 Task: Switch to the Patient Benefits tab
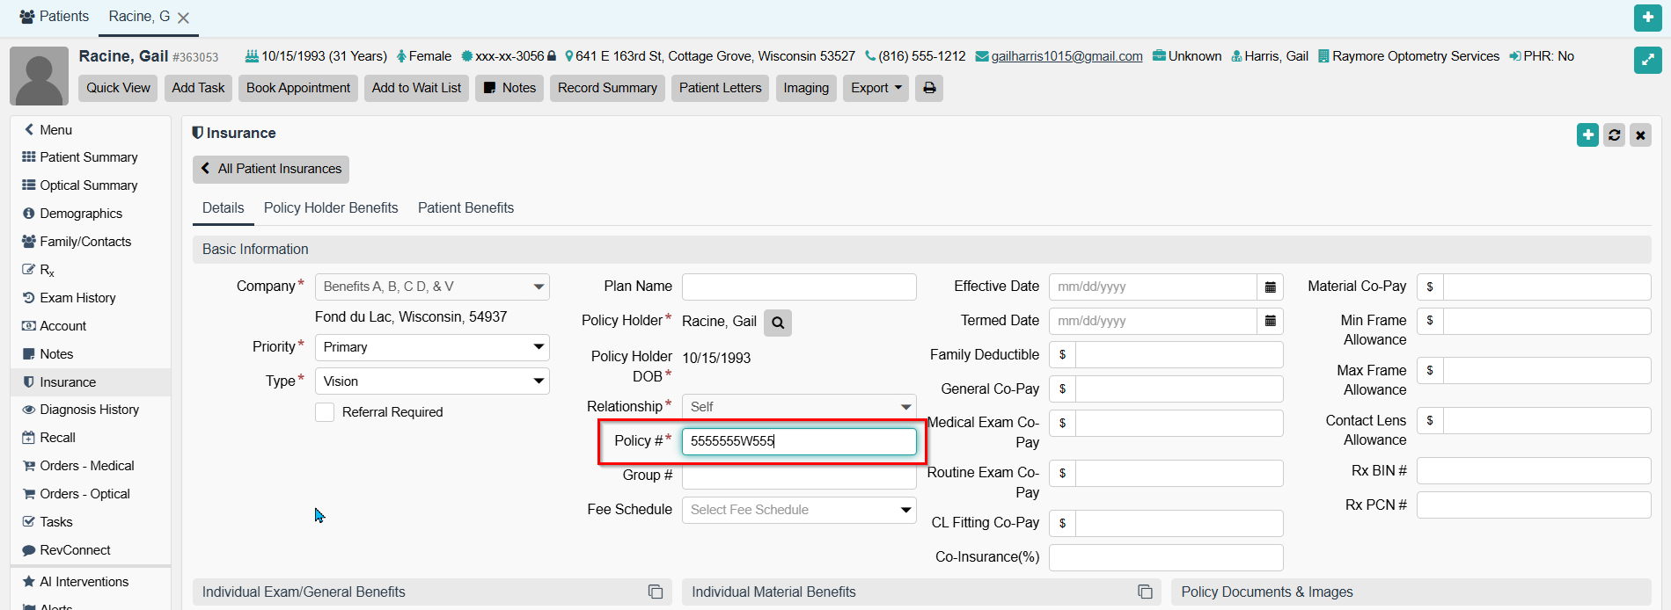465,208
